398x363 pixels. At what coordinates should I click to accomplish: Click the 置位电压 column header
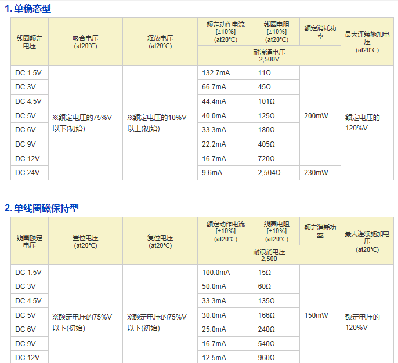pyautogui.click(x=85, y=241)
